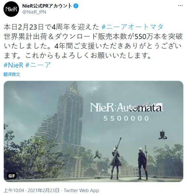Open the three-dot more options menu
Screen dimensions: 187x194
[x=180, y=5]
